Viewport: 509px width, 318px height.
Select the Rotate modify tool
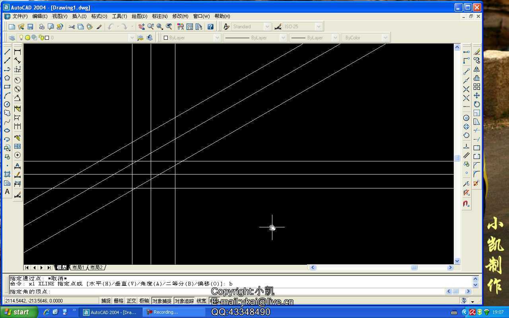tap(476, 104)
